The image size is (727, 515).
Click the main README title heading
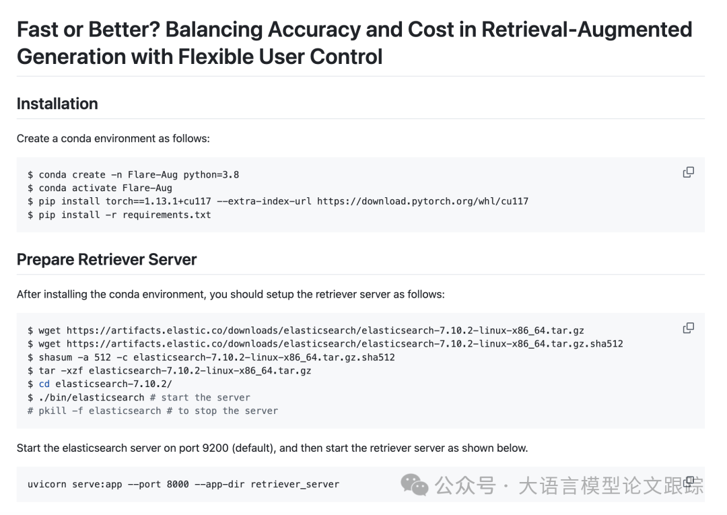pyautogui.click(x=354, y=43)
